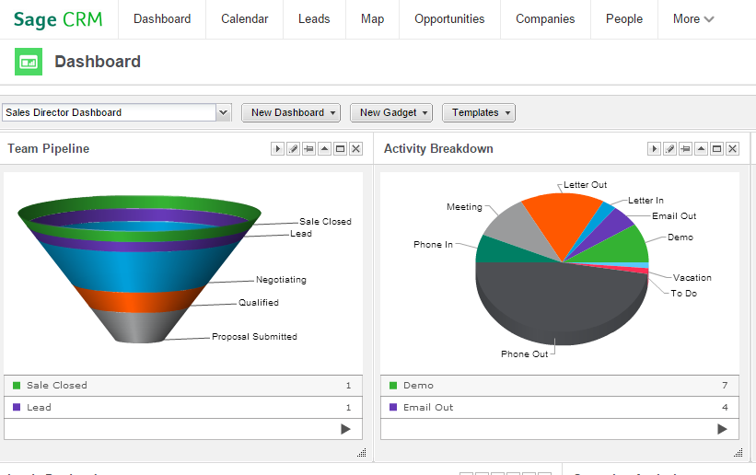Select the Demo legend row text

click(418, 386)
